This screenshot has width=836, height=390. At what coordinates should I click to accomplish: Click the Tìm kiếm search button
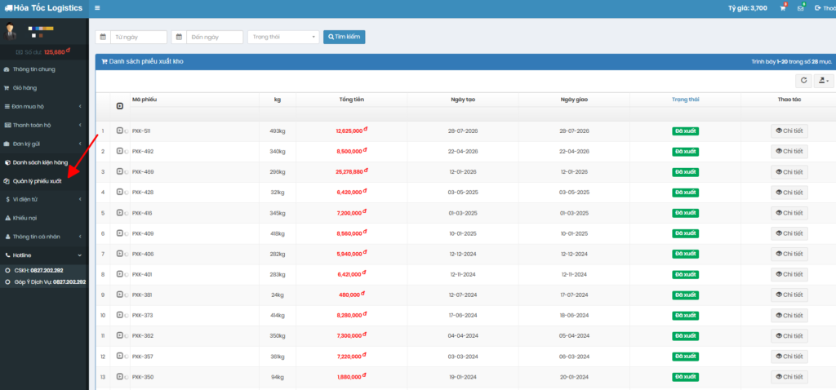click(344, 37)
